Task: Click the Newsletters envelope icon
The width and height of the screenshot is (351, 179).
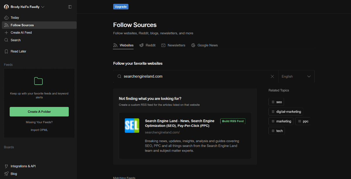Action: coord(164,45)
